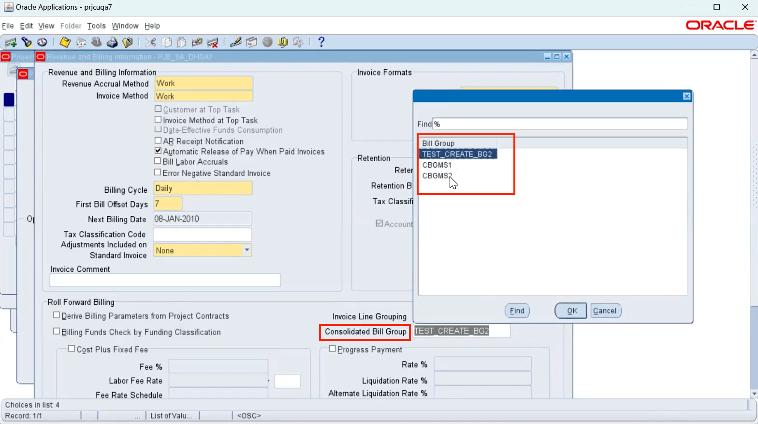Click the Find search field containing %

tap(560, 124)
